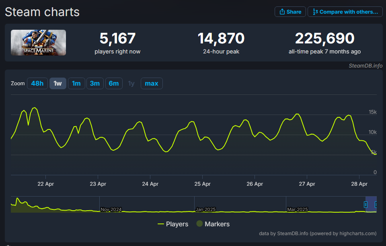Click the 25 Apr axis label
This screenshot has width=386, height=246.
[202, 184]
